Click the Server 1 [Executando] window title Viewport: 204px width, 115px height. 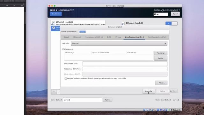[115, 6]
